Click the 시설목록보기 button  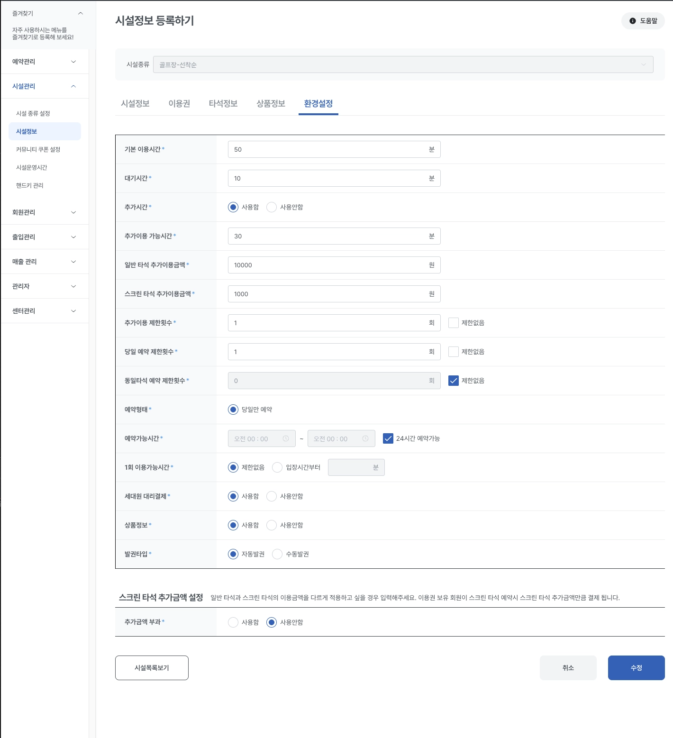[x=152, y=668]
